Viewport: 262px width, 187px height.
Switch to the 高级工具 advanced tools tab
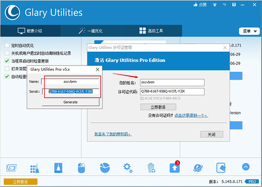tap(152, 31)
